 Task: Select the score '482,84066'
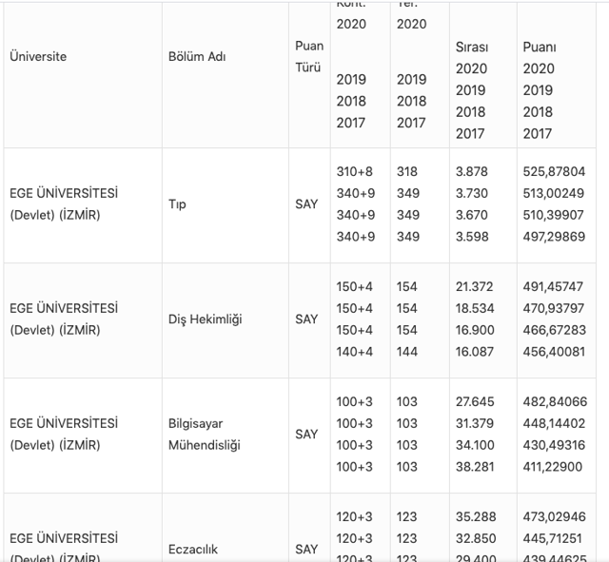(555, 401)
